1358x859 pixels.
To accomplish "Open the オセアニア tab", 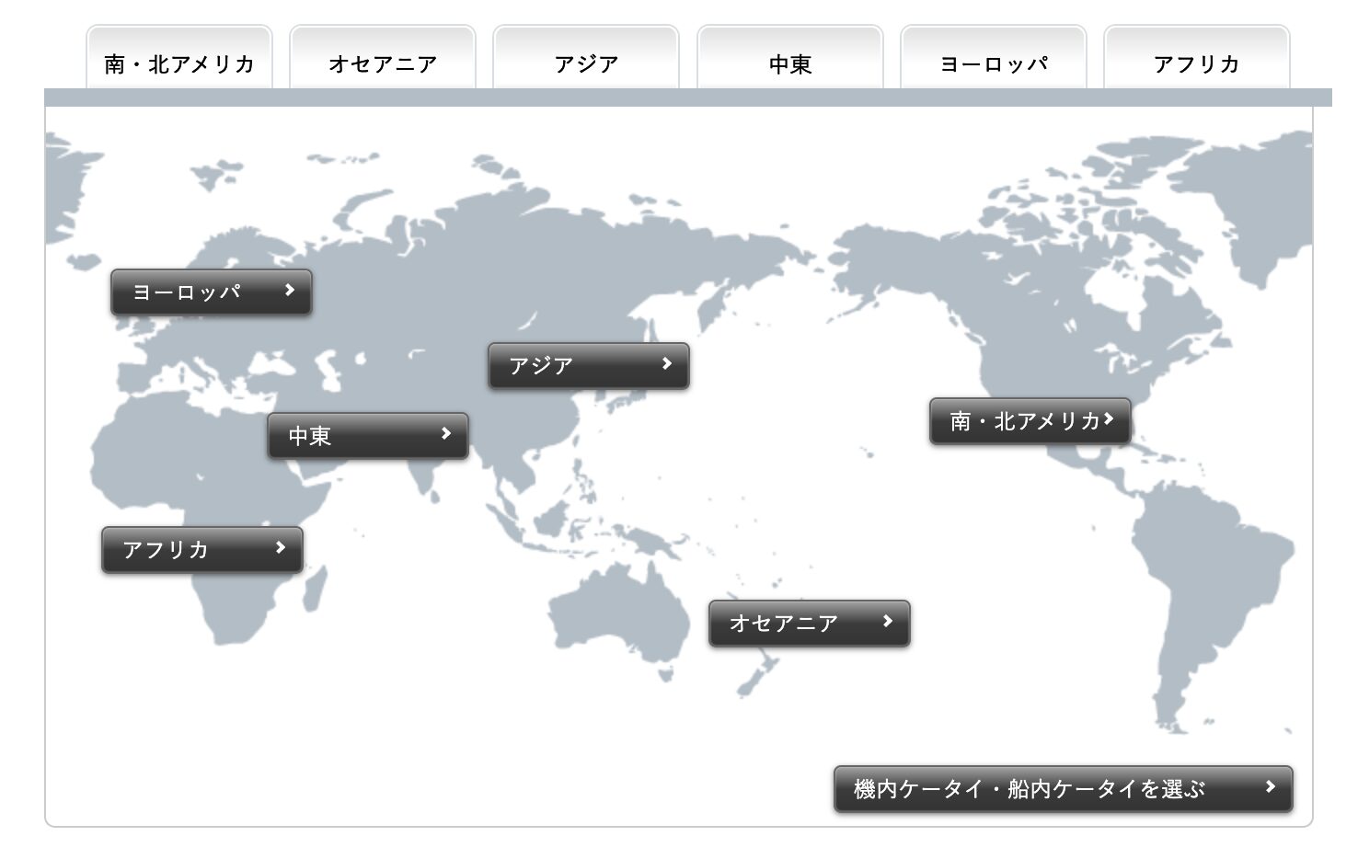I will pos(383,63).
